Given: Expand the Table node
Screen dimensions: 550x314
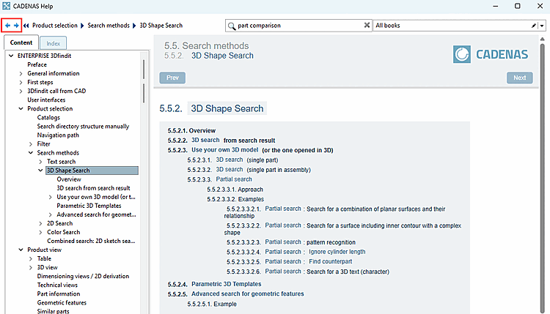Looking at the screenshot, I should pyautogui.click(x=31, y=258).
